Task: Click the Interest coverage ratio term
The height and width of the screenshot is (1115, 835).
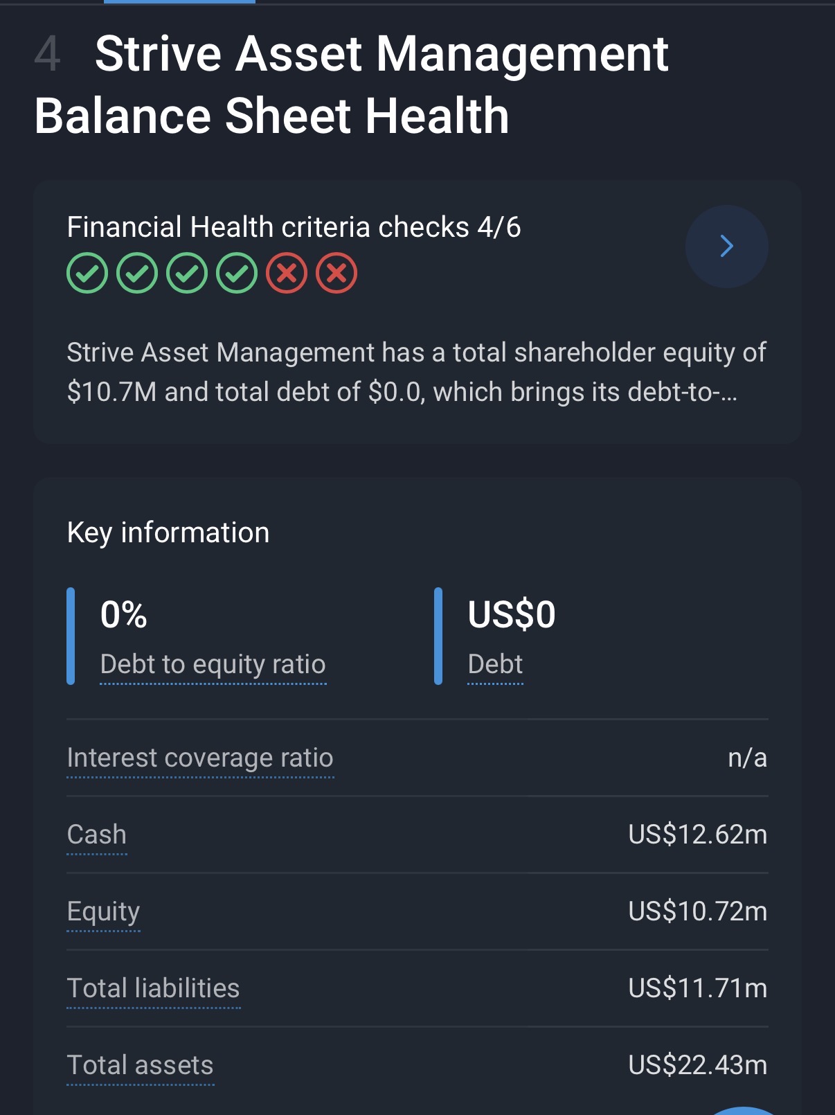Action: point(200,758)
